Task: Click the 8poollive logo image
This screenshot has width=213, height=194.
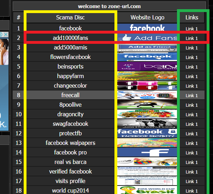Action: pos(147,105)
